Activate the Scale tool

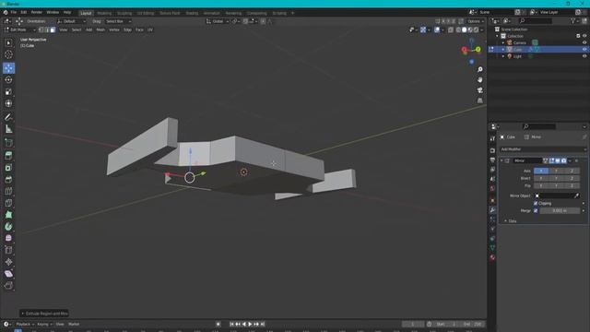(8, 92)
